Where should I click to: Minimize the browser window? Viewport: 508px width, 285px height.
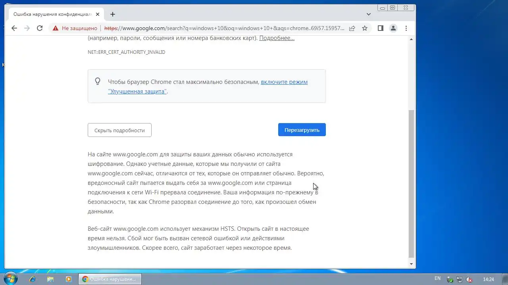[382, 8]
